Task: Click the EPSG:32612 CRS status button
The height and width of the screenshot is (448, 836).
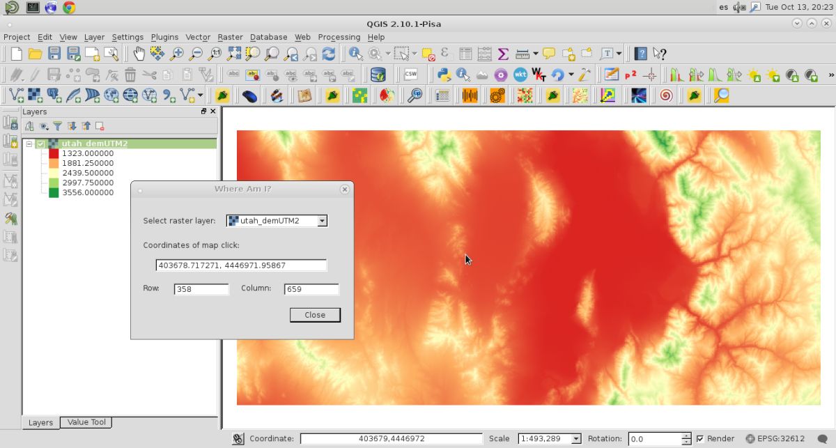Action: (x=775, y=439)
